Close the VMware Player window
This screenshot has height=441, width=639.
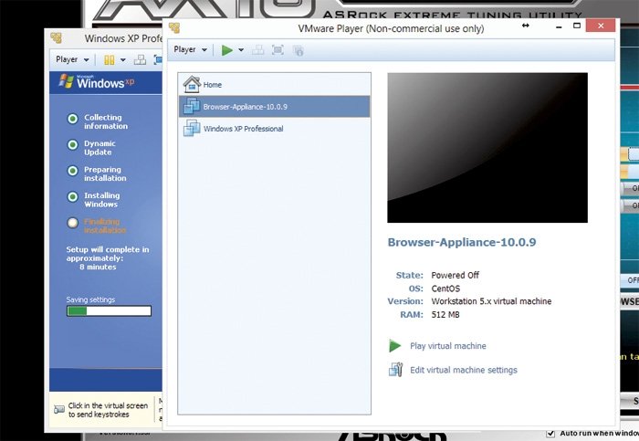(601, 26)
